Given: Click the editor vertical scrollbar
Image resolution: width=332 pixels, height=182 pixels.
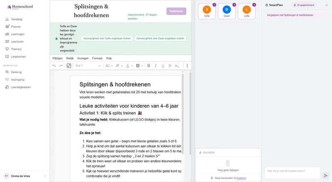Looking at the screenshot, I should click(x=183, y=113).
